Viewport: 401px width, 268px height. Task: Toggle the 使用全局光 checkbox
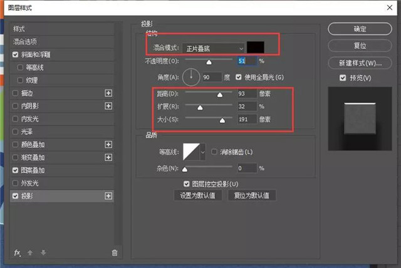tap(239, 77)
